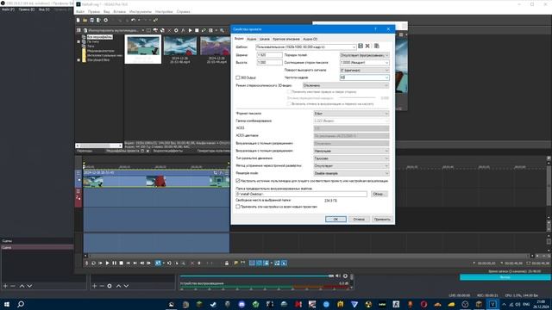
Task: Click the Apply button in the dialog
Action: [x=382, y=219]
